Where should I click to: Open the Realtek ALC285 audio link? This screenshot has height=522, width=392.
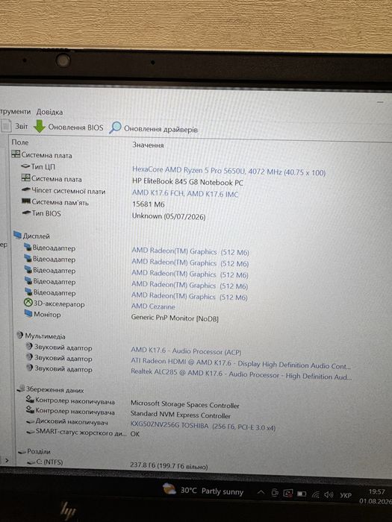(x=241, y=374)
